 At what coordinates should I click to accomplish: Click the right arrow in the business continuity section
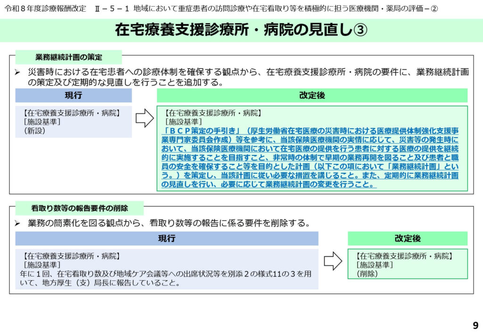144,118
